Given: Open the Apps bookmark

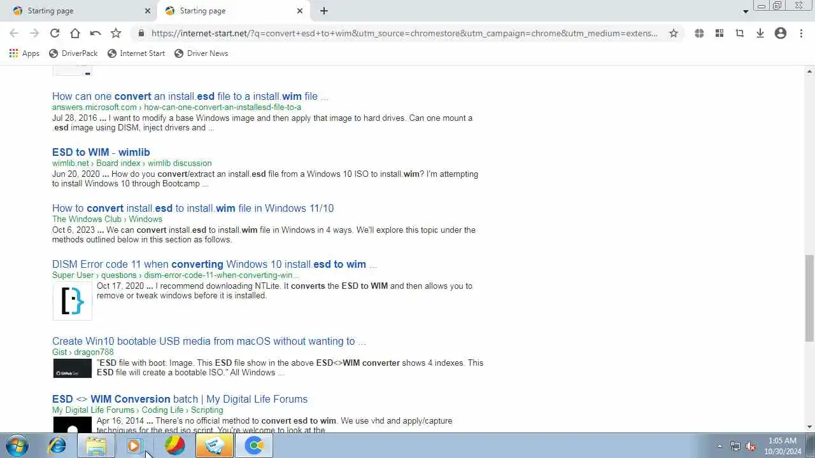Looking at the screenshot, I should click(24, 53).
